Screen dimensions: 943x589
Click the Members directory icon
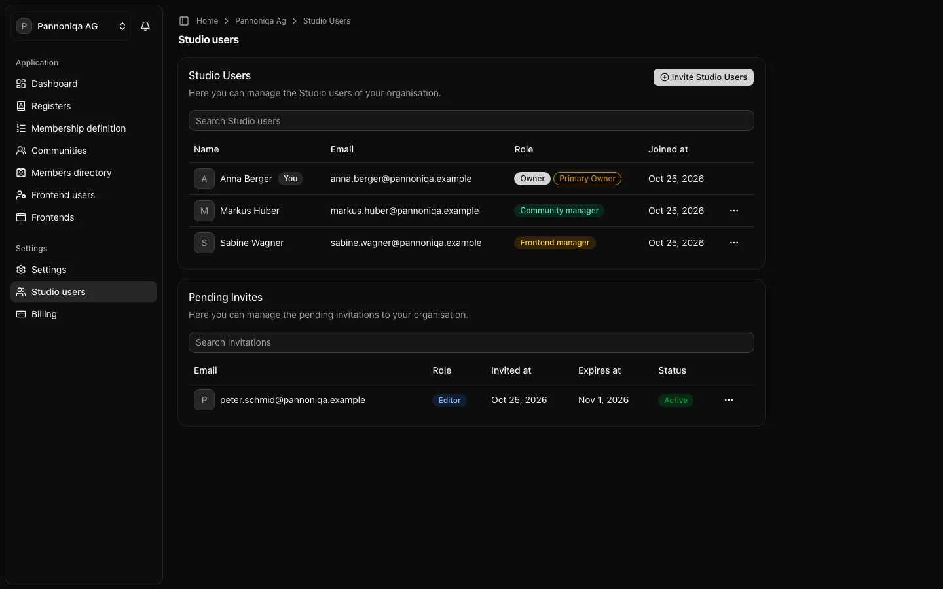coord(21,173)
